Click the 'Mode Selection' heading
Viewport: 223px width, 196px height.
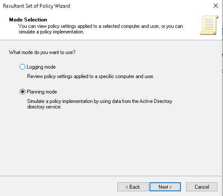(28, 20)
